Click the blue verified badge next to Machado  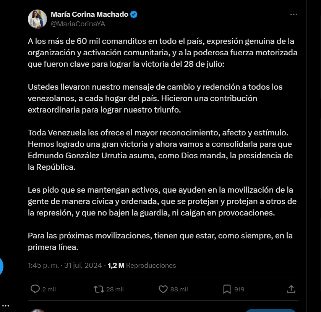click(134, 14)
